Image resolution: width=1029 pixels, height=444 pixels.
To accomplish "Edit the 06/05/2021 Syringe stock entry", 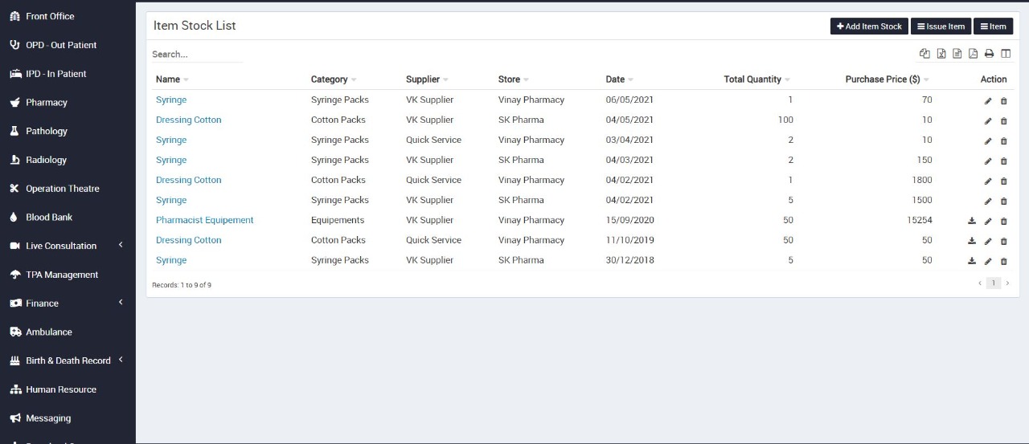I will 988,101.
